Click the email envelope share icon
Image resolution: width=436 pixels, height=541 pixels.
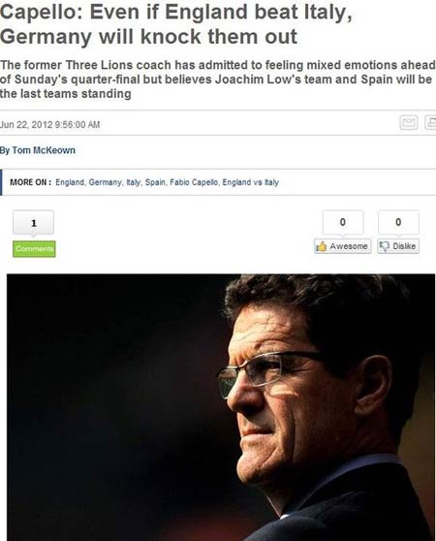click(409, 122)
